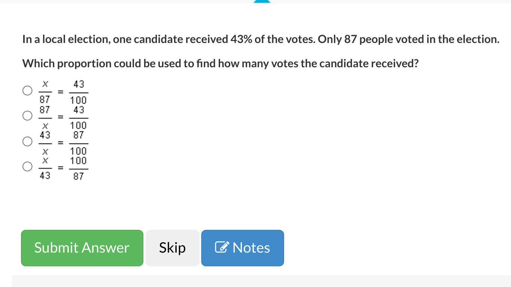Select the x/87 = 43/100 radio option
The height and width of the screenshot is (287, 511).
coord(27,90)
